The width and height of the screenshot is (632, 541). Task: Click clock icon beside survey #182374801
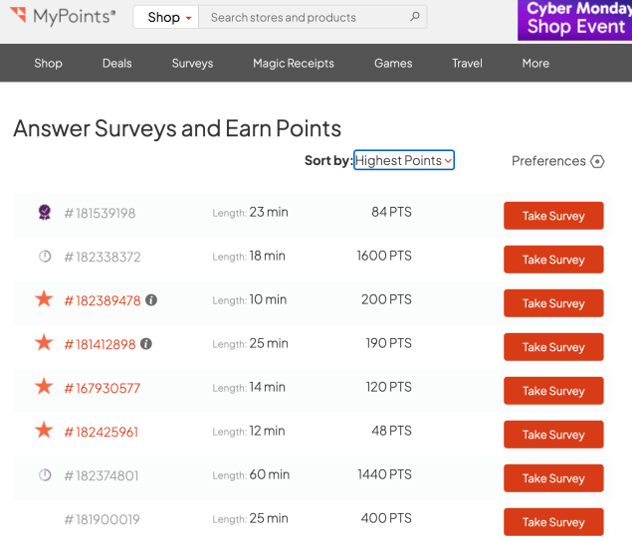[44, 475]
